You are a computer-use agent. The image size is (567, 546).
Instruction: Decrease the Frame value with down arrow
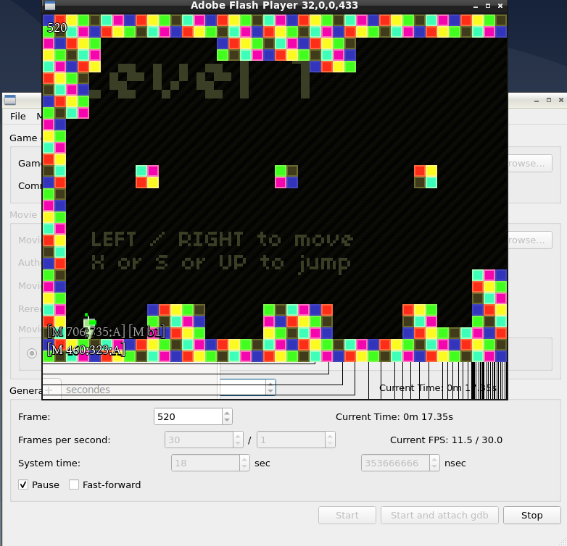tap(227, 421)
